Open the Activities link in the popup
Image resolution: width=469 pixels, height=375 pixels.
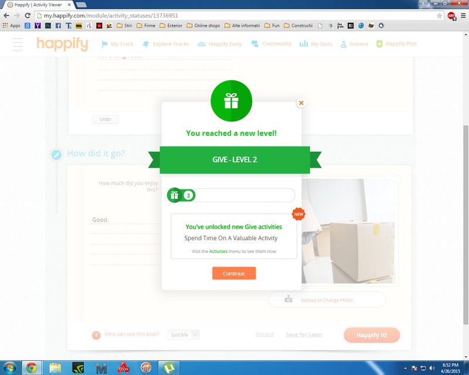[218, 251]
